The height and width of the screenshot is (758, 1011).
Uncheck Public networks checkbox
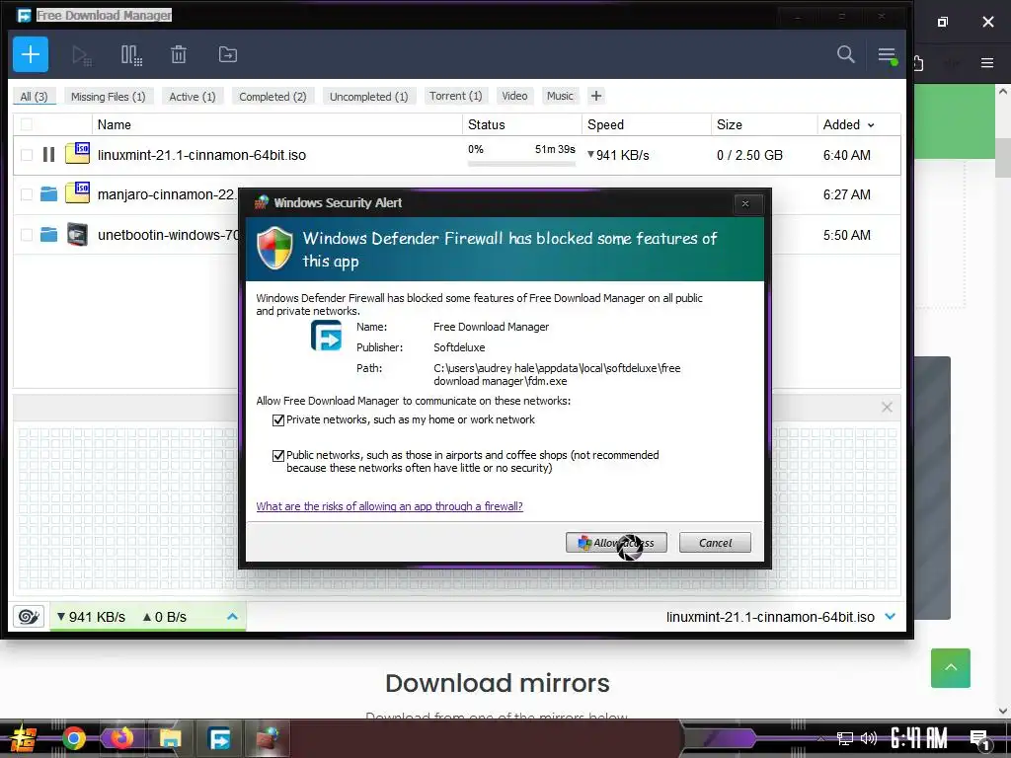point(278,456)
